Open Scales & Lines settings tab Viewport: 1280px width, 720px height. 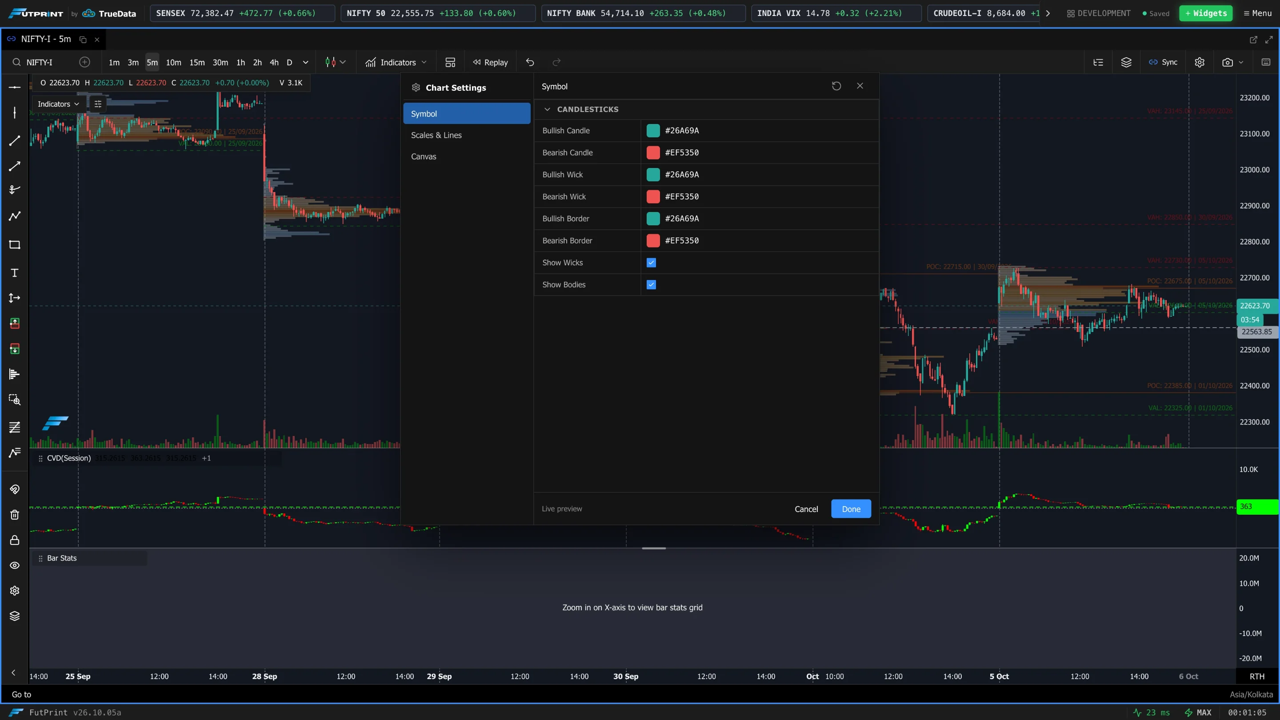[x=467, y=135]
